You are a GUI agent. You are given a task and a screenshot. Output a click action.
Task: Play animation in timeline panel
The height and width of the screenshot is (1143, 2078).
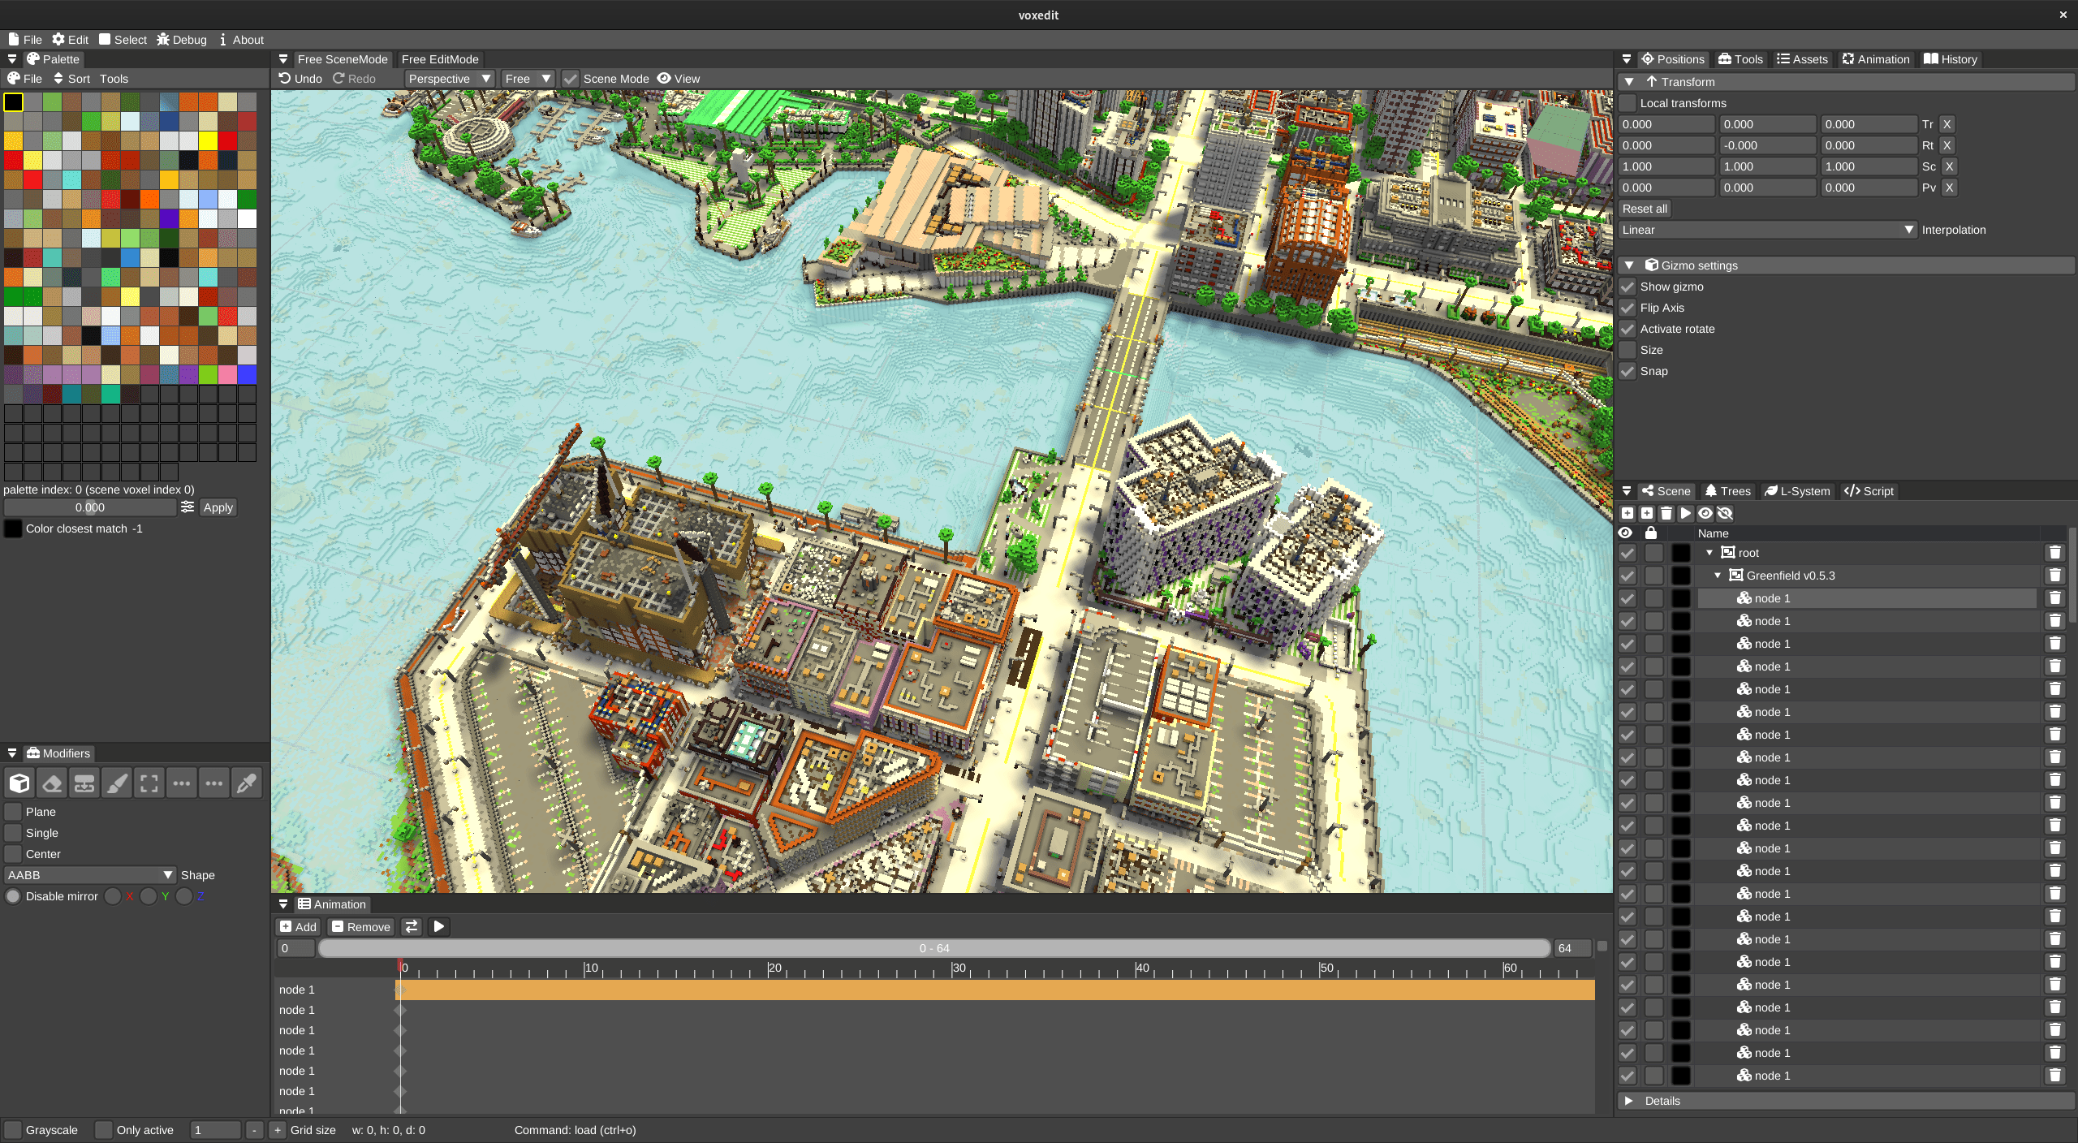[438, 926]
